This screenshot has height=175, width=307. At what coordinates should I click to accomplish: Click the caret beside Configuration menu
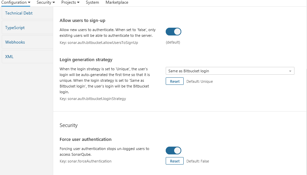(29, 3)
